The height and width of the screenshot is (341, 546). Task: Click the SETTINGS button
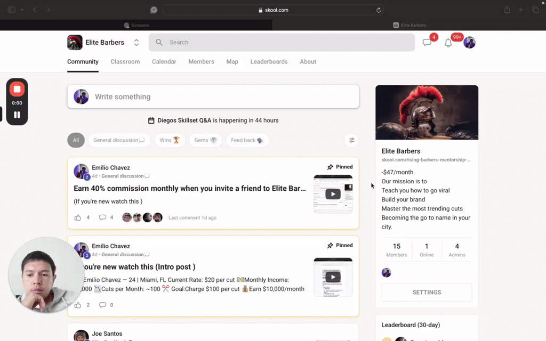click(x=427, y=293)
